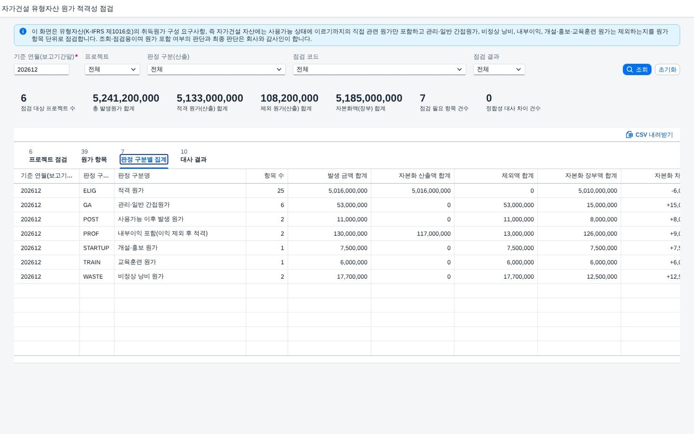Viewport: 694px width, 434px height.
Task: Click the CSV 내려받기 export icon
Action: point(629,135)
